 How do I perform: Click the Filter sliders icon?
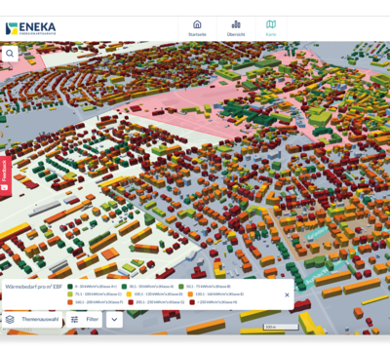(75, 319)
